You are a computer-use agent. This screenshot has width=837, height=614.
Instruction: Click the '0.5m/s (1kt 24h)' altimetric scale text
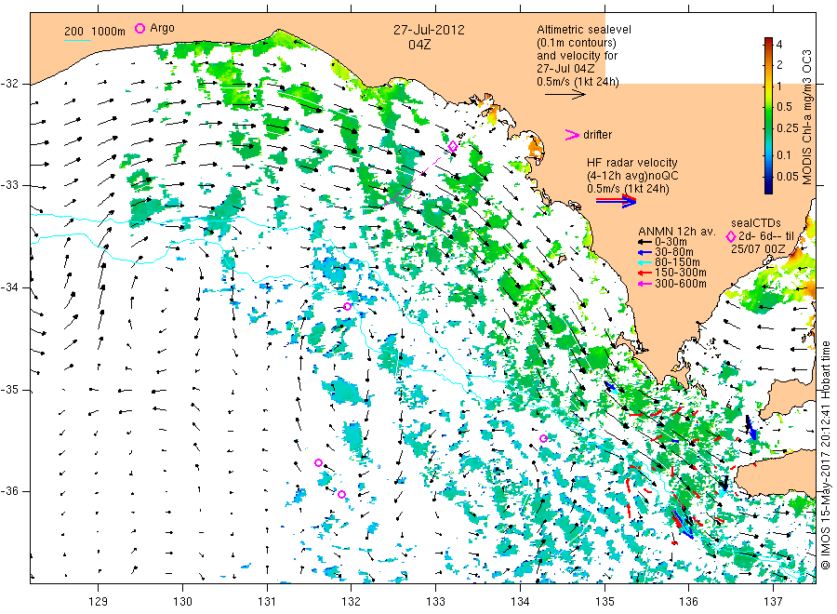click(x=578, y=82)
